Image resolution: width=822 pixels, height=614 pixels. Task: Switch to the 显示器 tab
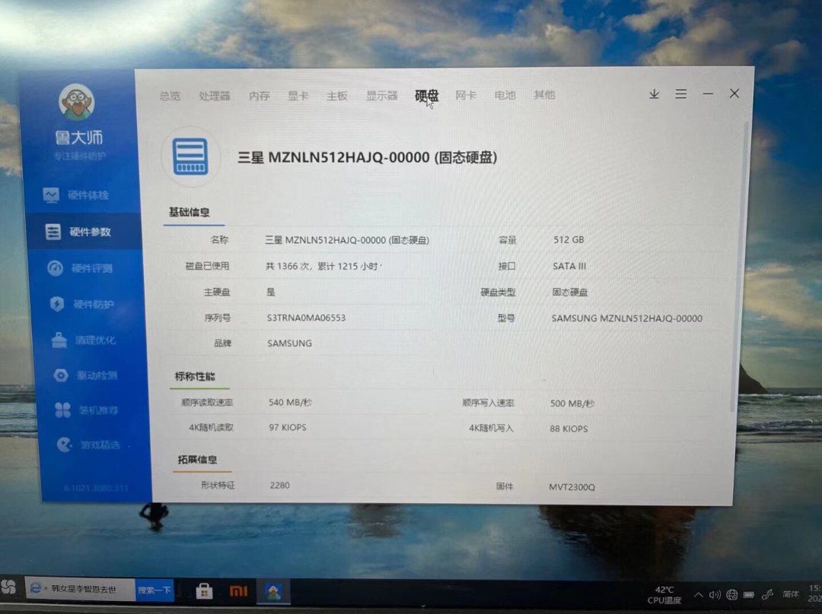(x=381, y=96)
